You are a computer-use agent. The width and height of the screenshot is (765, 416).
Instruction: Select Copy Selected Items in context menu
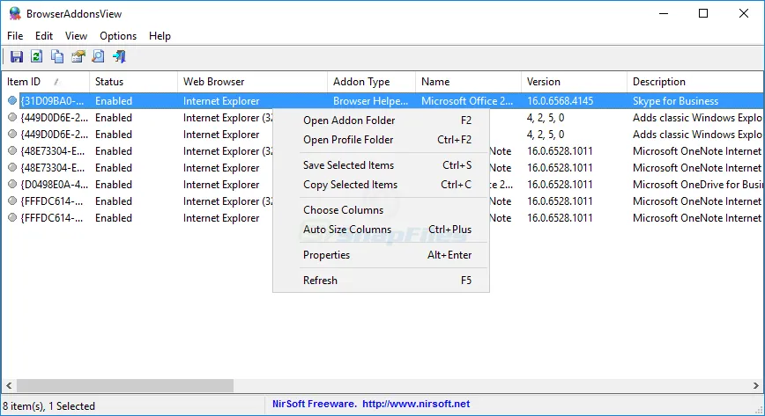pos(381,185)
